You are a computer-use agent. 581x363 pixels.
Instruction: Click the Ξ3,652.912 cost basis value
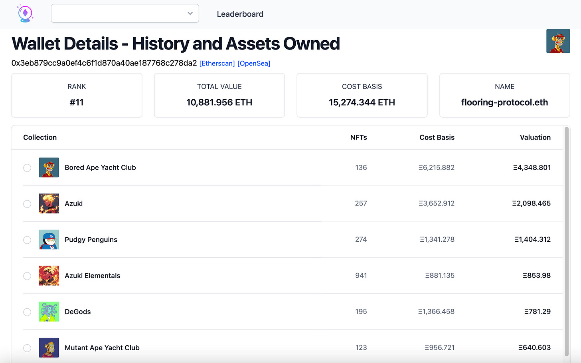point(437,203)
